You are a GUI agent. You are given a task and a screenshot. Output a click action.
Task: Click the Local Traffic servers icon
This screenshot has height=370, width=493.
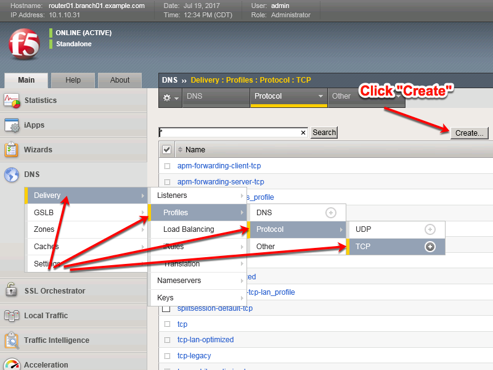coord(12,316)
